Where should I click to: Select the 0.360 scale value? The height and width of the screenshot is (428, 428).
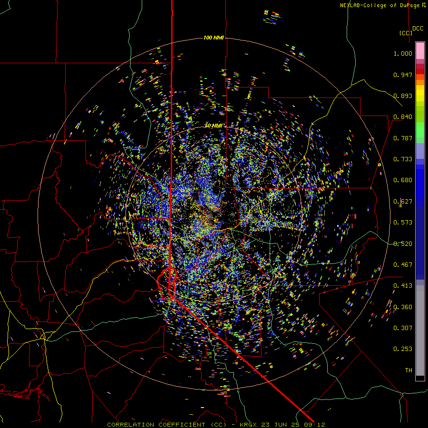[403, 307]
